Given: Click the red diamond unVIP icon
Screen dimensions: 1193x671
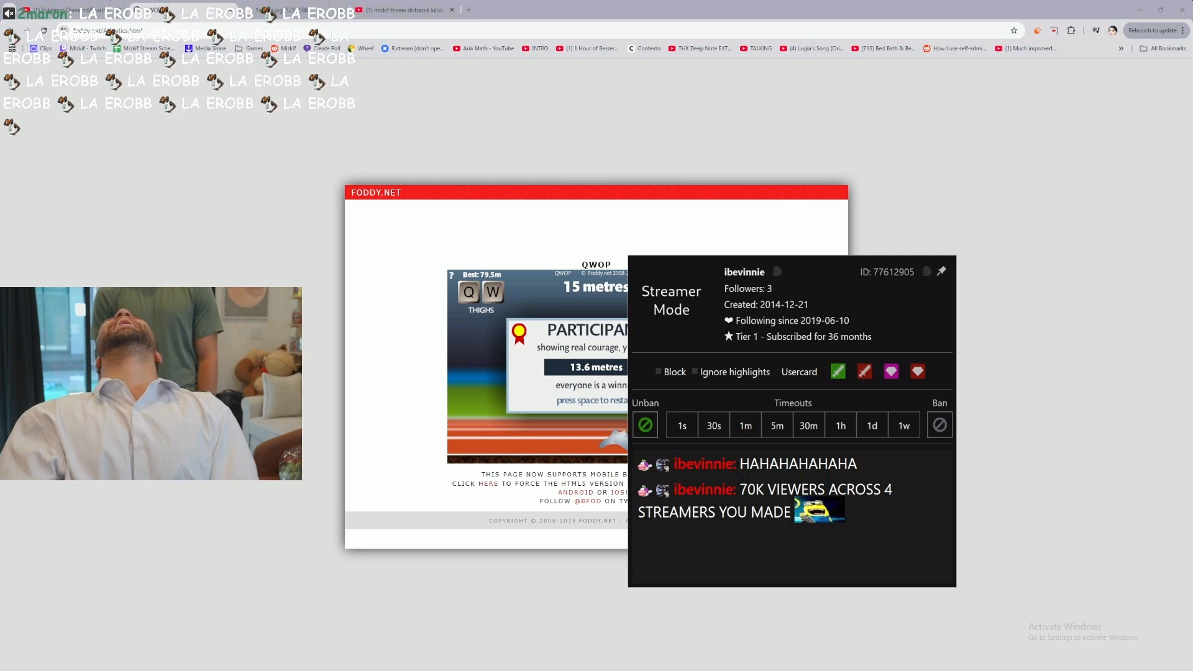Looking at the screenshot, I should click(918, 372).
